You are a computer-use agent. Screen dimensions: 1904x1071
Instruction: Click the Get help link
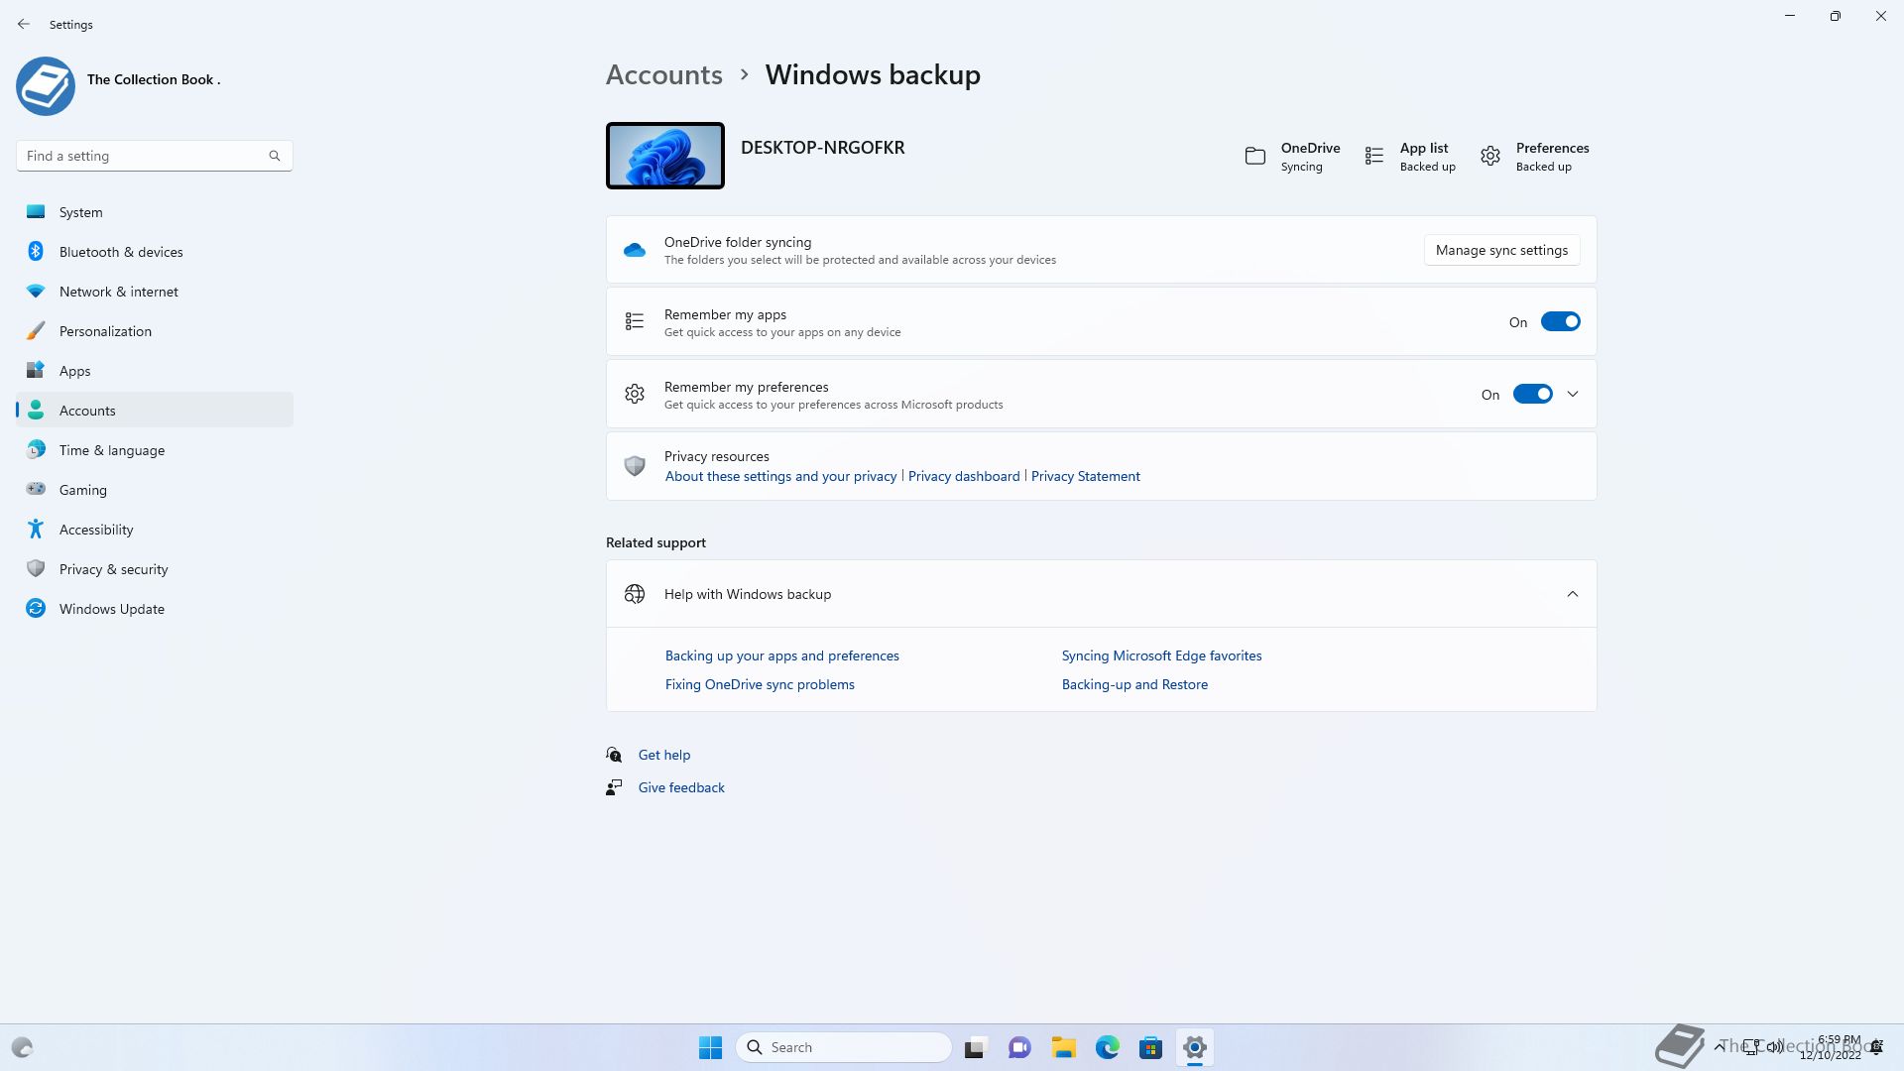click(x=664, y=755)
